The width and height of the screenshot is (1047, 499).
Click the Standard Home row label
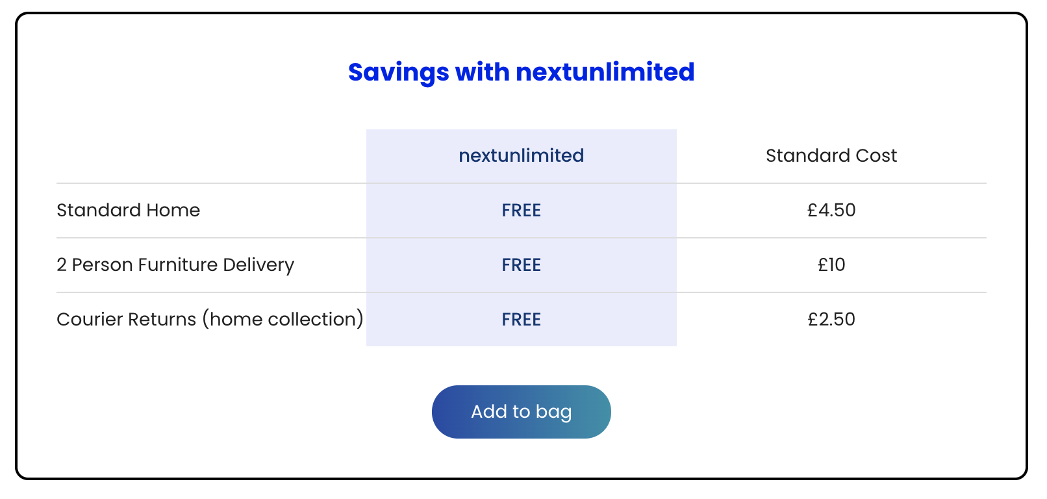(128, 211)
